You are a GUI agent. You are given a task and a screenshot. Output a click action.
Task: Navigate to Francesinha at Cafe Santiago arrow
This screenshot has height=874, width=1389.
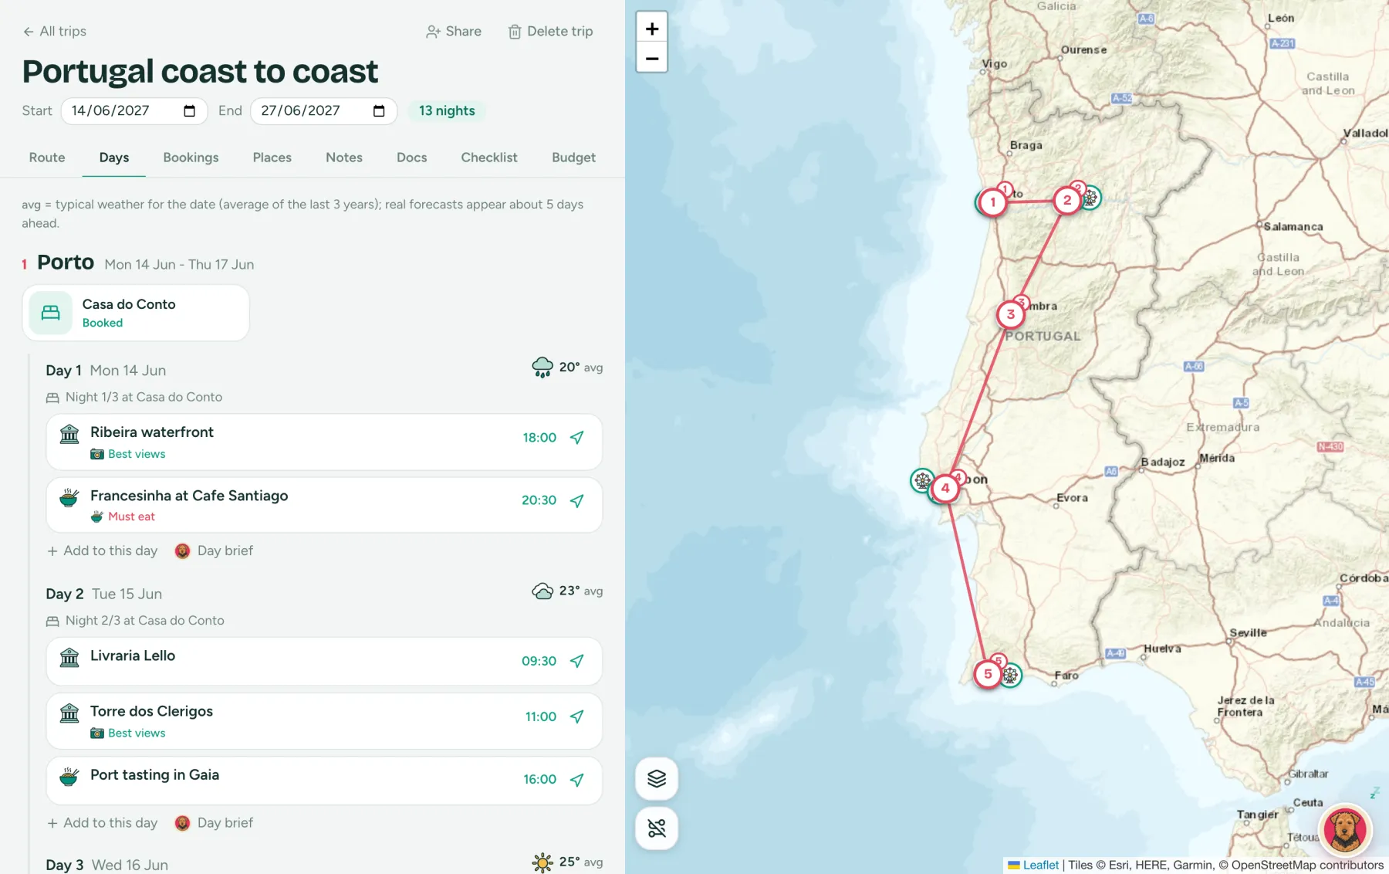point(576,501)
